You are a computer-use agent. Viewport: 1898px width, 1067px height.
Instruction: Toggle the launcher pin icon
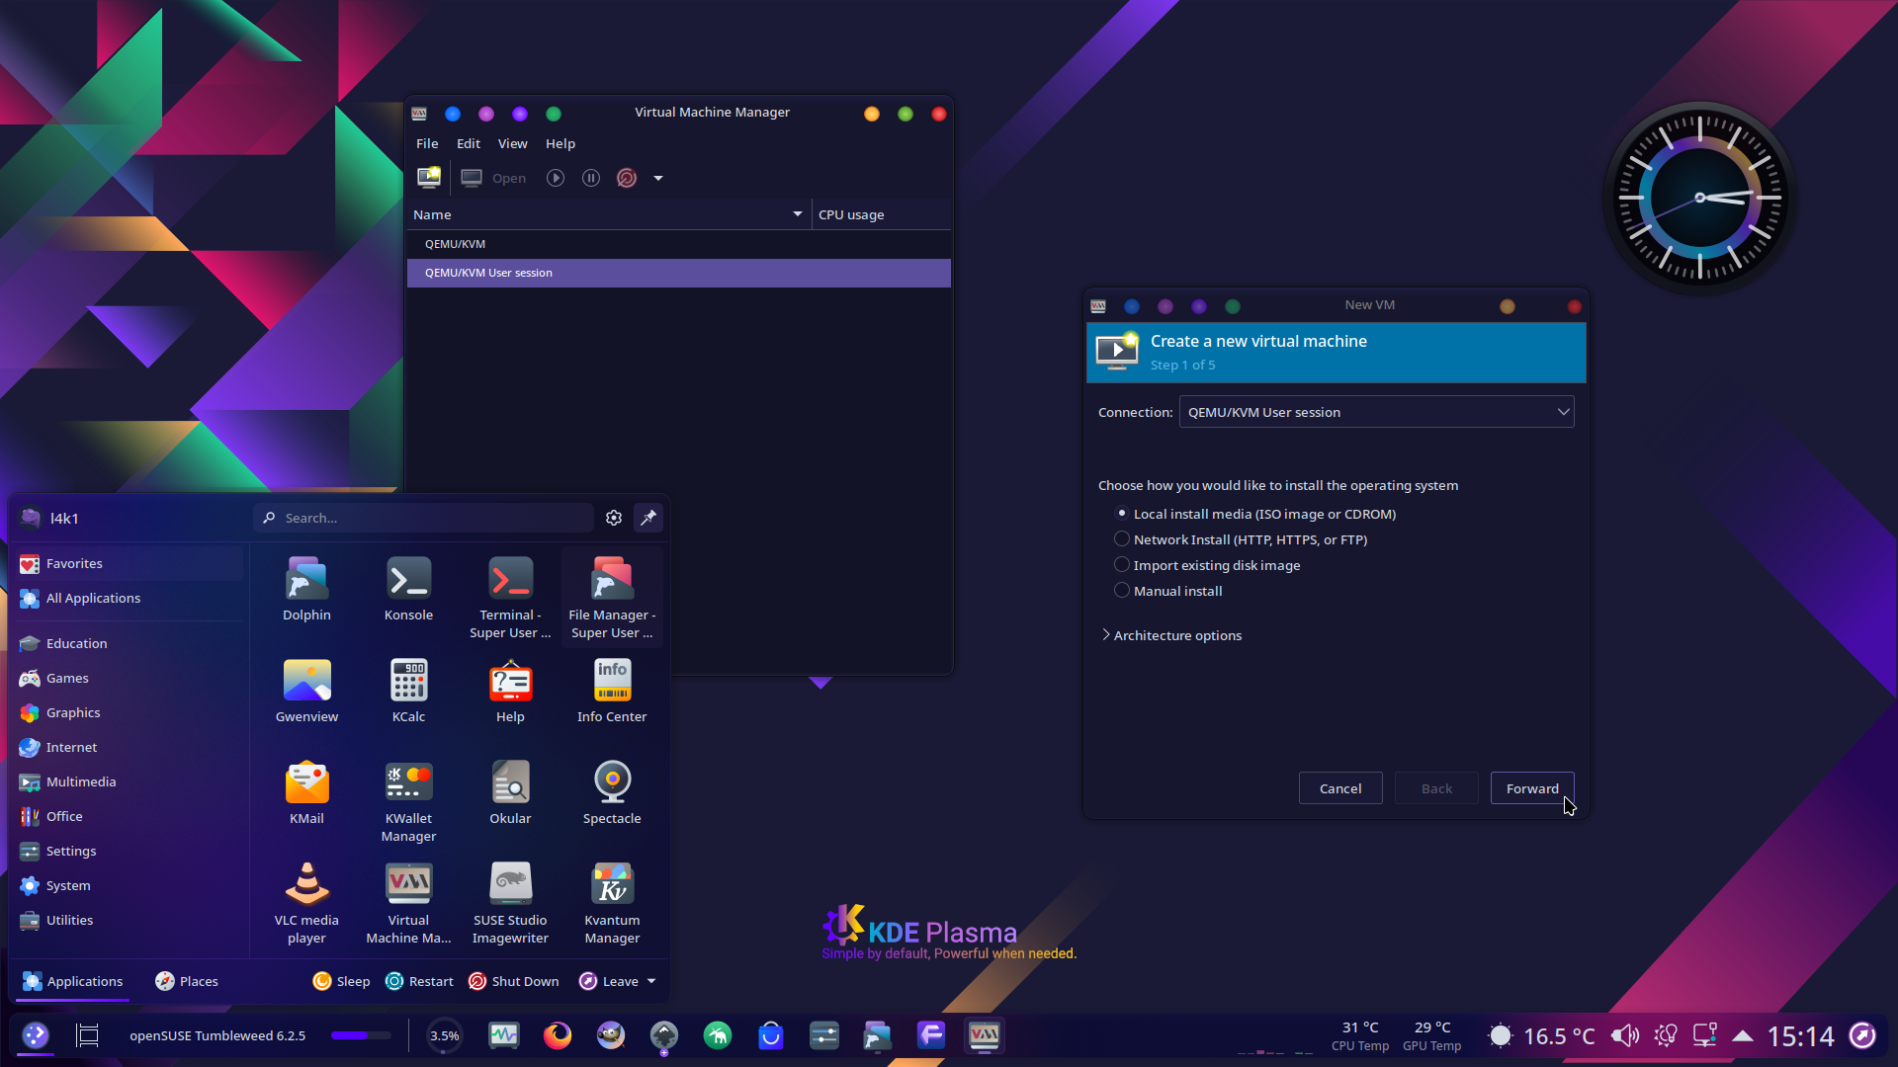point(648,518)
